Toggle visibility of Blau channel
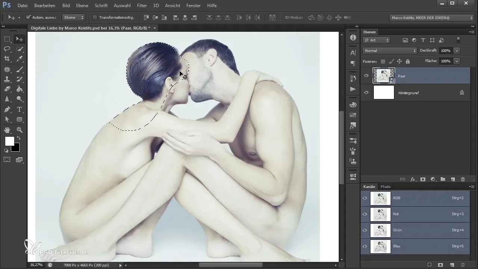 point(365,246)
